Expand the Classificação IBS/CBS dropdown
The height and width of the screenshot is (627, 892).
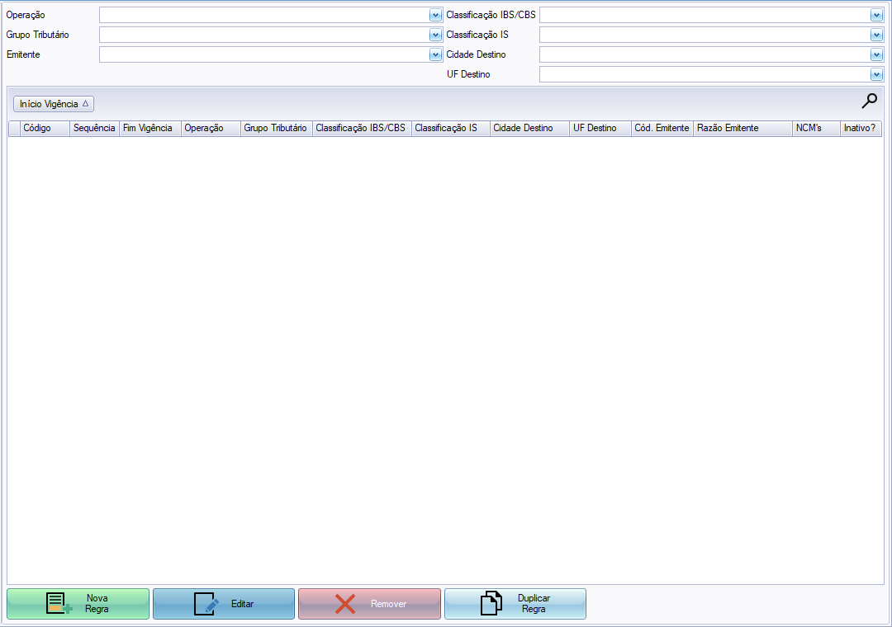(876, 15)
